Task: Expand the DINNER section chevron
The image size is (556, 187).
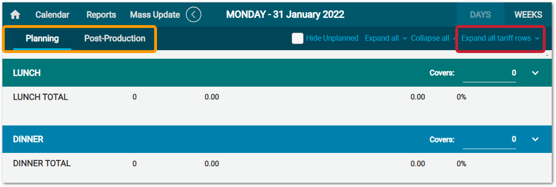Action: (535, 139)
